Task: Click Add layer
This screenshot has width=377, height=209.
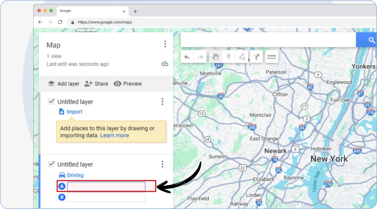Action: coord(63,84)
